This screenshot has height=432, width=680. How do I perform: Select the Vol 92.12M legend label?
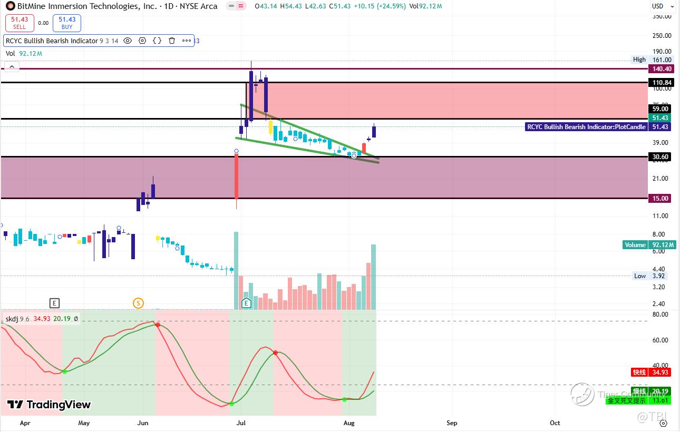24,53
